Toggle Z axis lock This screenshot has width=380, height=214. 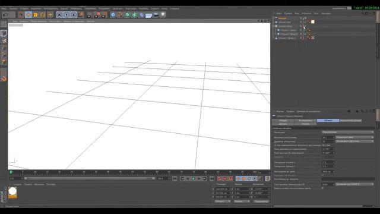tap(74, 15)
